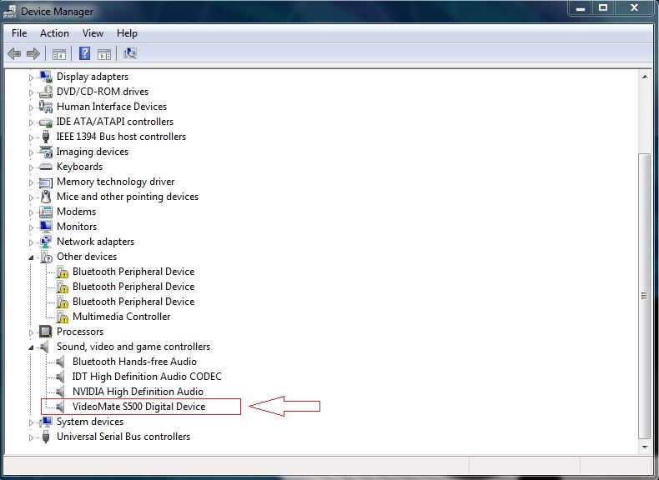659x480 pixels.
Task: Expand the Human Interface Devices node
Action: point(31,107)
